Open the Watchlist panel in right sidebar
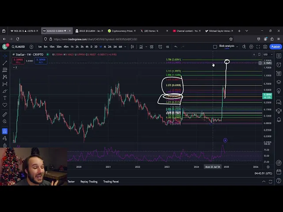This screenshot has width=283, height=212. coord(279,56)
